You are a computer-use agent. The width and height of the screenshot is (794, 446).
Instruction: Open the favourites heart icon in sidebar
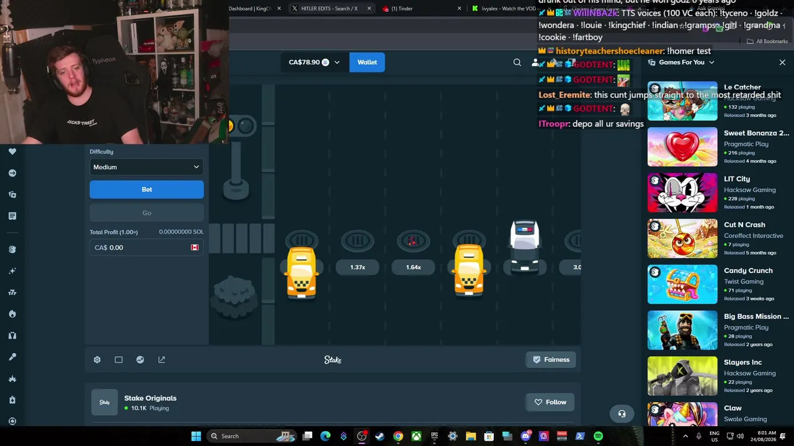[x=12, y=152]
